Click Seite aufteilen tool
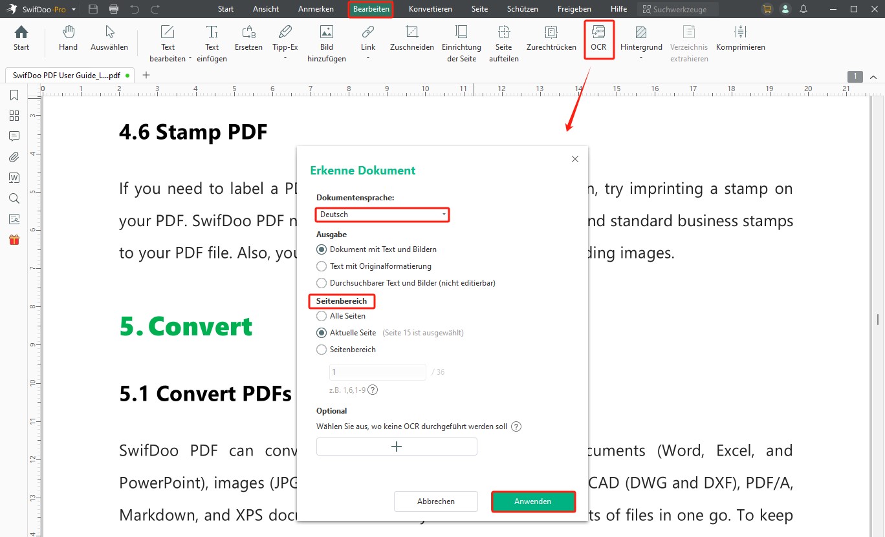 [504, 43]
